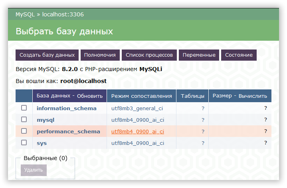Screen dimensions: 287x188
Task: Click size ? in performance_schema row
Action: [x=265, y=131]
